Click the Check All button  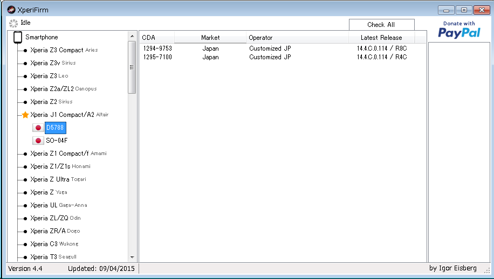[x=381, y=25]
